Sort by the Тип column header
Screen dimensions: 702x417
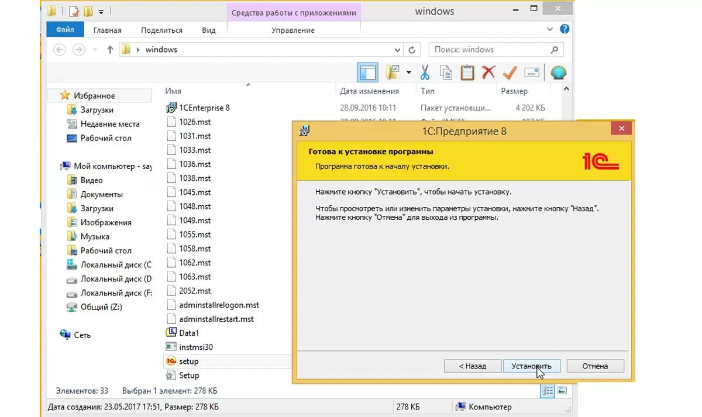(428, 91)
